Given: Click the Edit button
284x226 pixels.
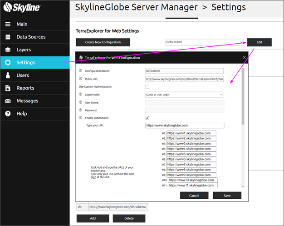Looking at the screenshot, I should 260,42.
